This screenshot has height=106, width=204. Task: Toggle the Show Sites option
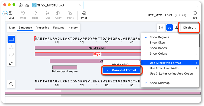pos(170,43)
